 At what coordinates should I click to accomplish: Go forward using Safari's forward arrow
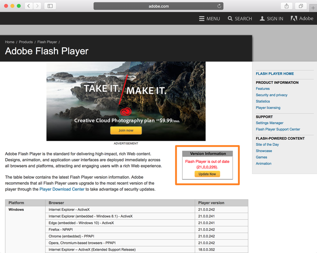point(37,6)
